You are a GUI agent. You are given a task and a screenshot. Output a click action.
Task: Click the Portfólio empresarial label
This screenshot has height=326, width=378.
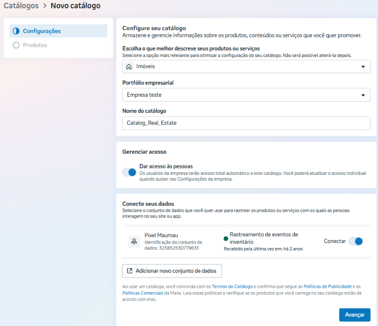point(148,83)
